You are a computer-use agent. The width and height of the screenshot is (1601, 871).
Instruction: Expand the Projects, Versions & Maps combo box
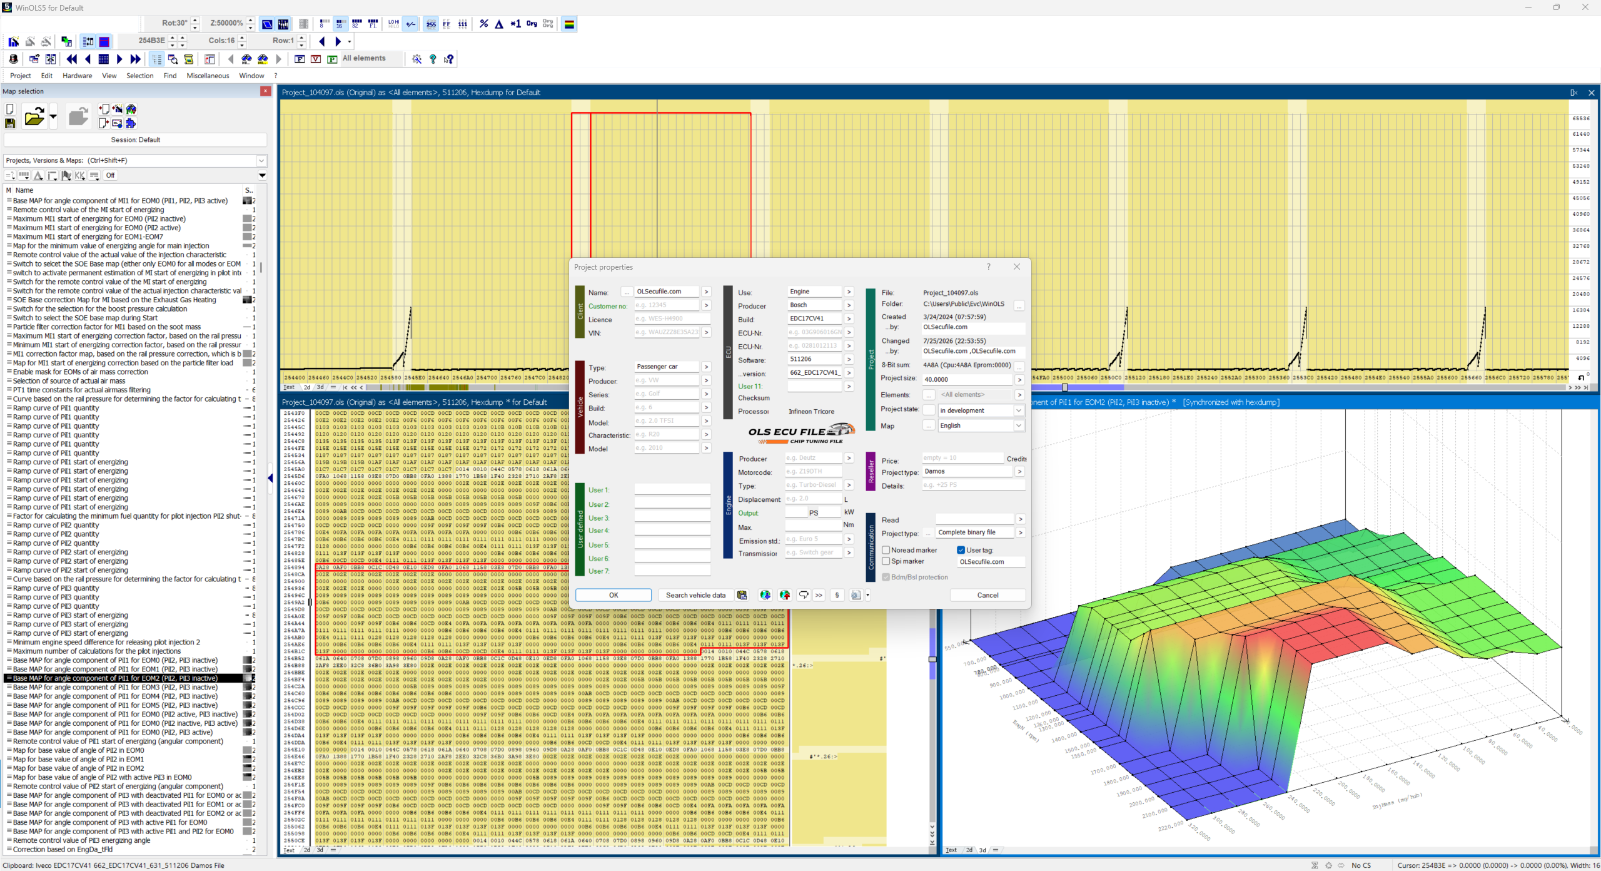pyautogui.click(x=261, y=161)
